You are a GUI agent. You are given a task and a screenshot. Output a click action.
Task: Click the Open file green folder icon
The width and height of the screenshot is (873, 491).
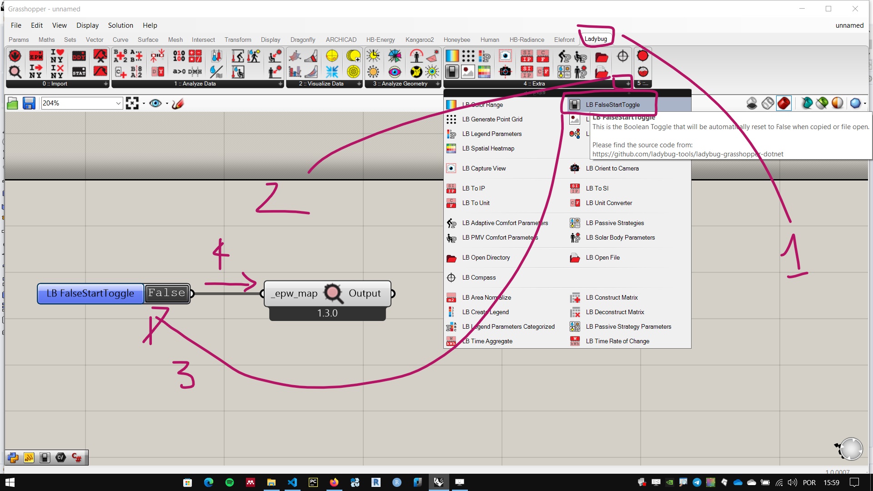[x=13, y=103]
